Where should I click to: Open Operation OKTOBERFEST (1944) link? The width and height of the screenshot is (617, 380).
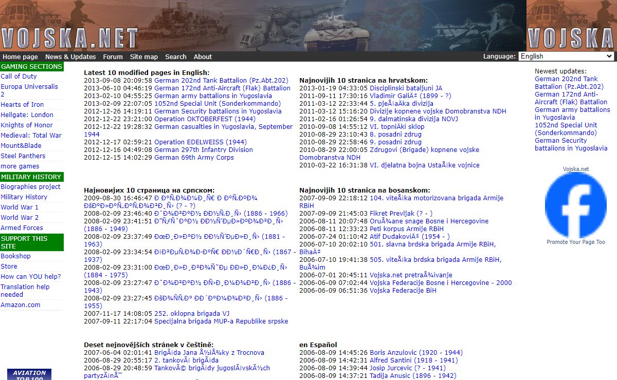205,119
